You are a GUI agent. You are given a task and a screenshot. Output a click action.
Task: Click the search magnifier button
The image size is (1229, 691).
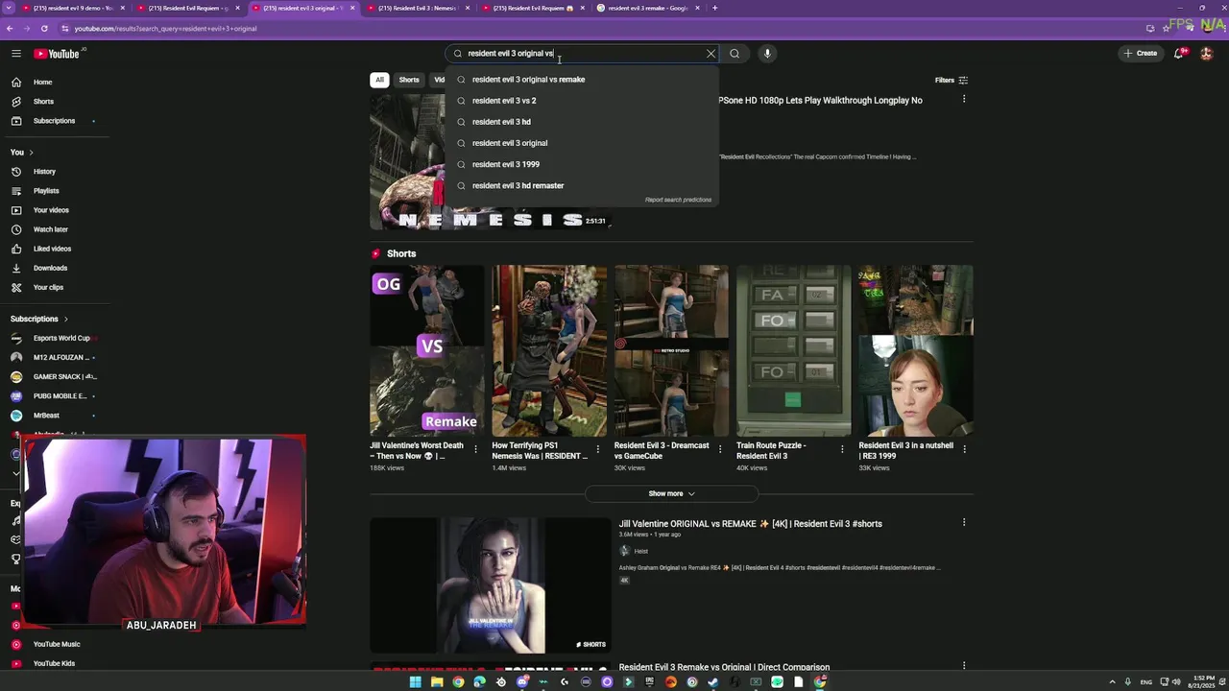coord(735,54)
